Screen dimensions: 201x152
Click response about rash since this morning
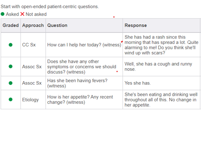(x=162, y=45)
